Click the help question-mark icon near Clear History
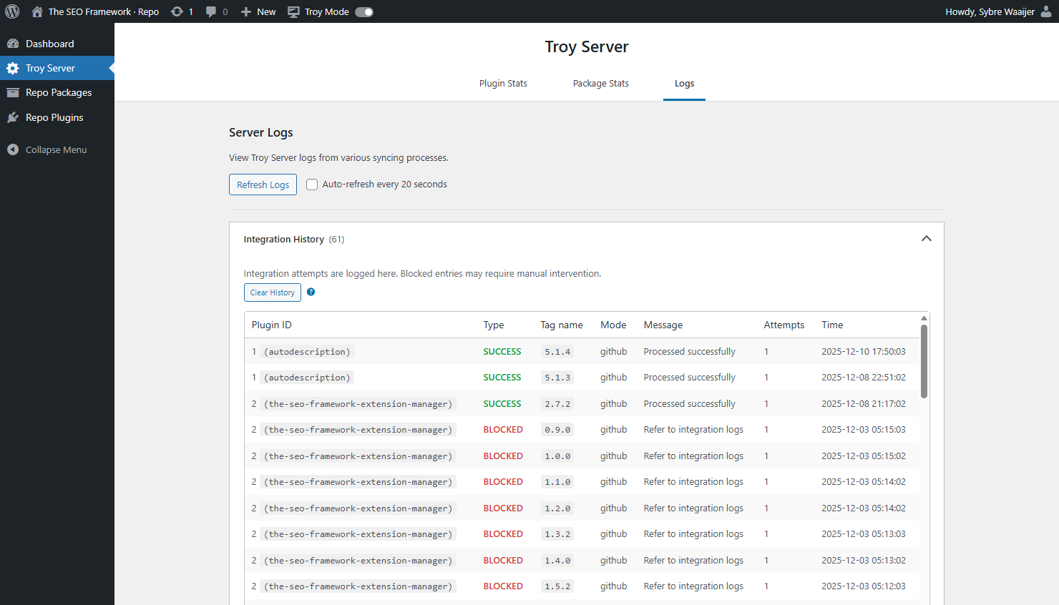This screenshot has height=605, width=1059. [311, 292]
